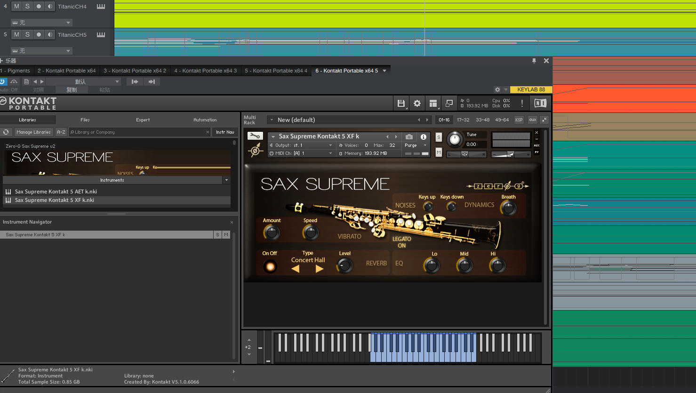Load the previous plugin preset

coord(35,81)
